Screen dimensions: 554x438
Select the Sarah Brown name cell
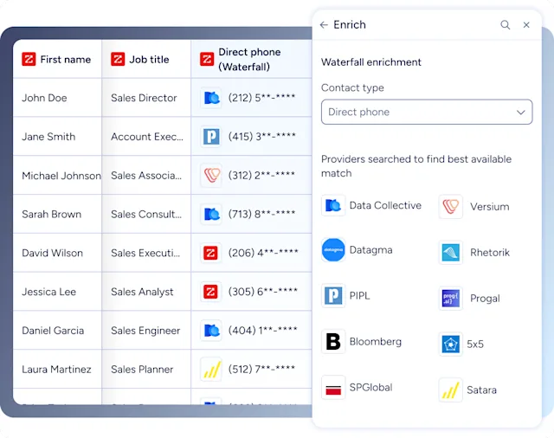coord(57,214)
